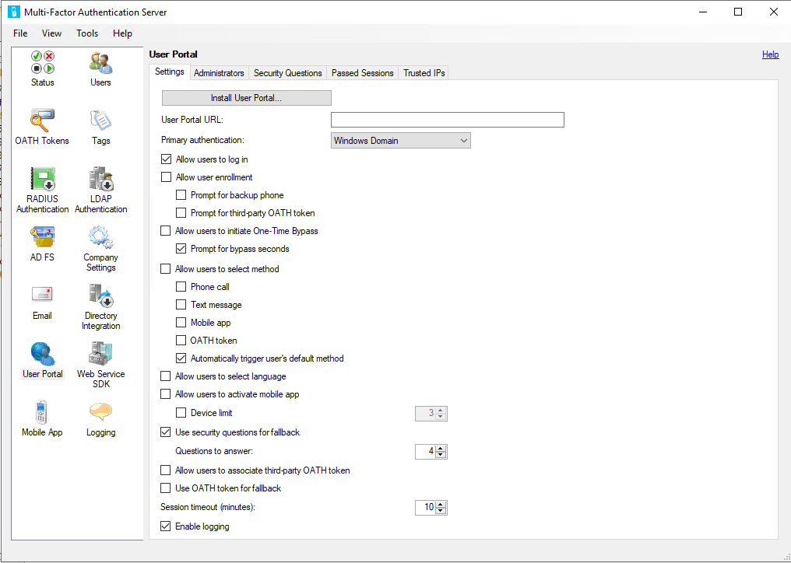
Task: Switch to Security Questions tab
Action: (287, 73)
